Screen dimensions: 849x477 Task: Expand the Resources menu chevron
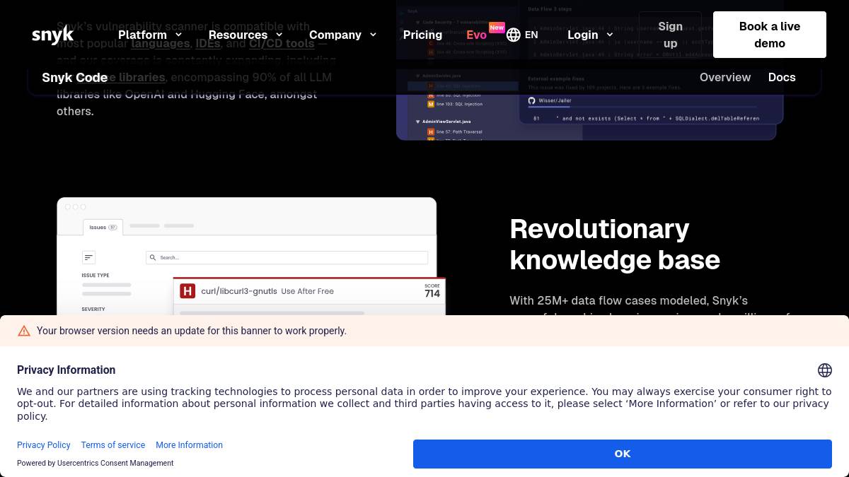(279, 35)
